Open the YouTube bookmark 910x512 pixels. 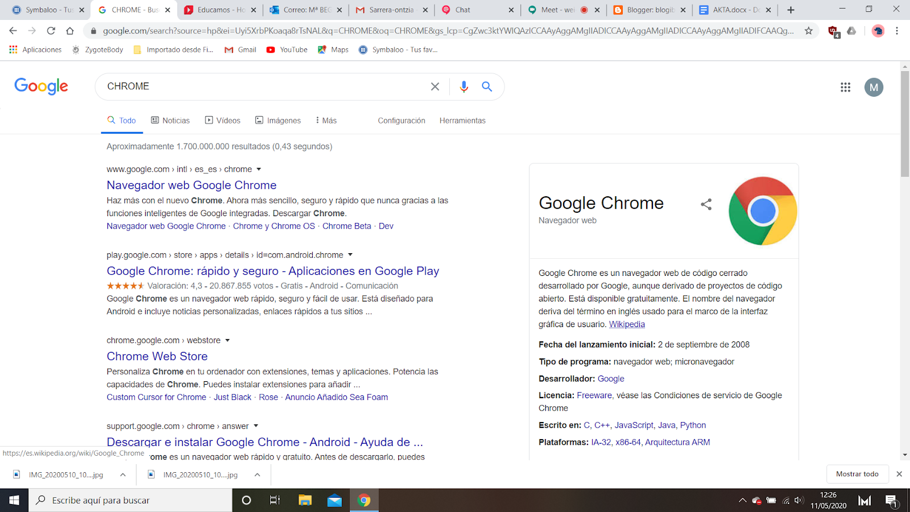click(x=287, y=49)
